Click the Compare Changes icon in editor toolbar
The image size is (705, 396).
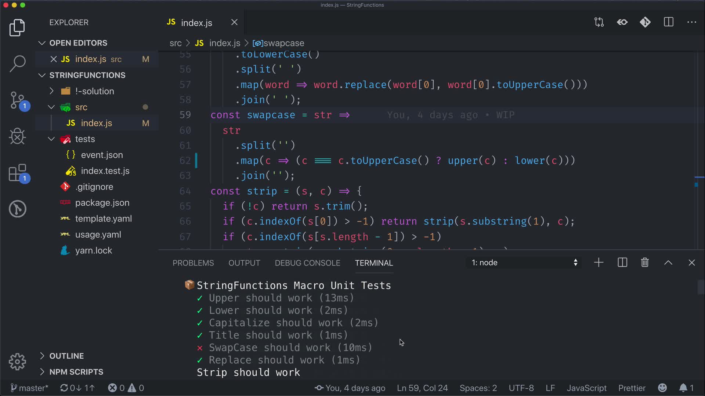tap(599, 22)
